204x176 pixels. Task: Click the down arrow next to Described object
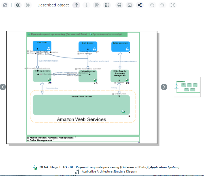(86, 5)
